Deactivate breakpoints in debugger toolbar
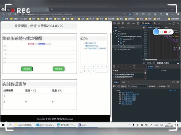This screenshot has width=181, height=135. [x=134, y=66]
